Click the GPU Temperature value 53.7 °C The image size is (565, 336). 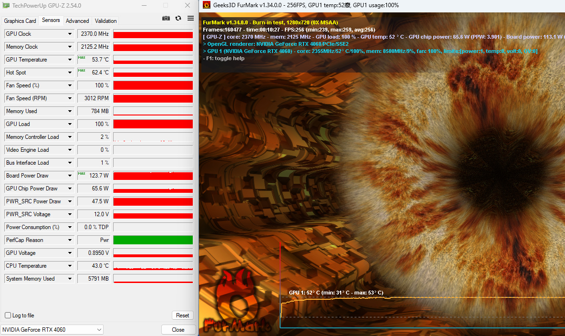(94, 60)
